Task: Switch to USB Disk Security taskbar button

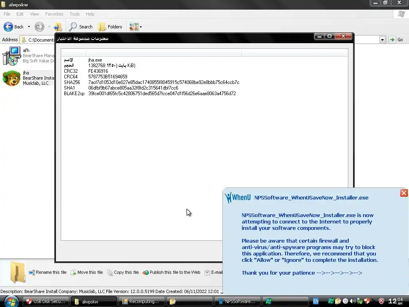Action: tap(46, 301)
